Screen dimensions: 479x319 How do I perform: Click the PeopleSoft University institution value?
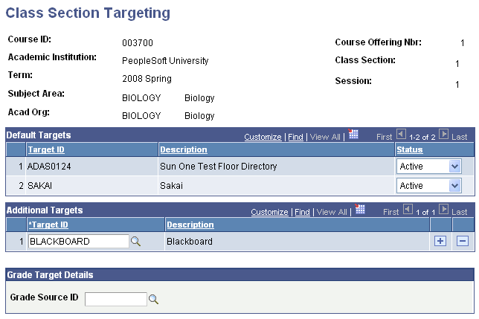(x=165, y=61)
